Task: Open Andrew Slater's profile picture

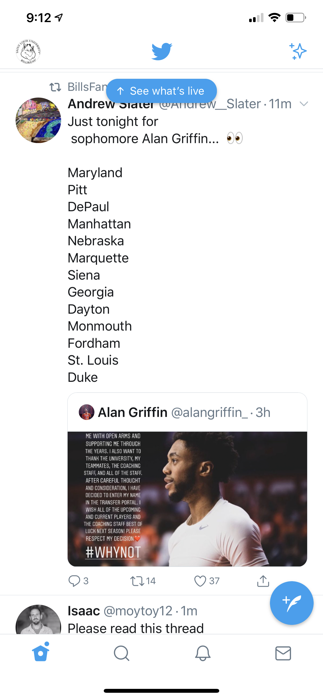Action: 38,120
